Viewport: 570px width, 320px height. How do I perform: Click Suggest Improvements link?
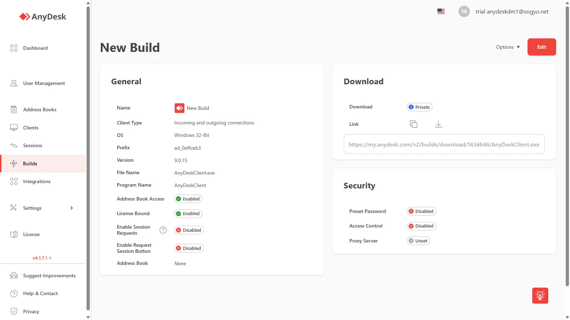pos(49,276)
